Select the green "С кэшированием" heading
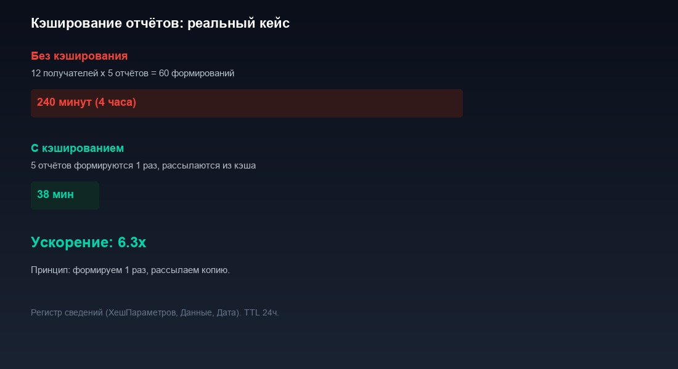Screen dimensions: 678x369 (78, 148)
